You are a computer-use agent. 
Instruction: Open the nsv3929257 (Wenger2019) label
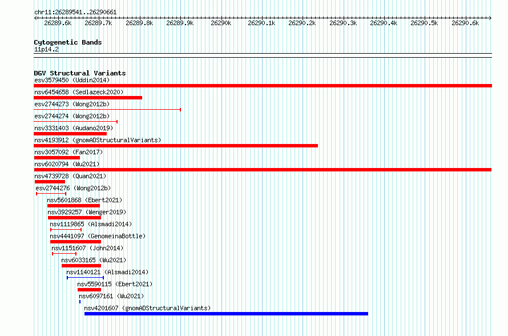[87, 212]
